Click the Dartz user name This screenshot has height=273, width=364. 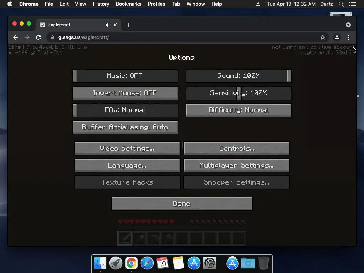(326, 4)
